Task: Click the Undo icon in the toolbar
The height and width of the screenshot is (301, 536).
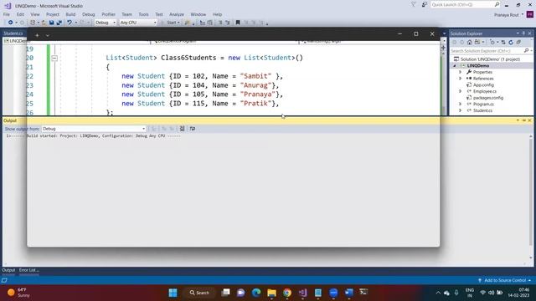Action: coord(70,23)
